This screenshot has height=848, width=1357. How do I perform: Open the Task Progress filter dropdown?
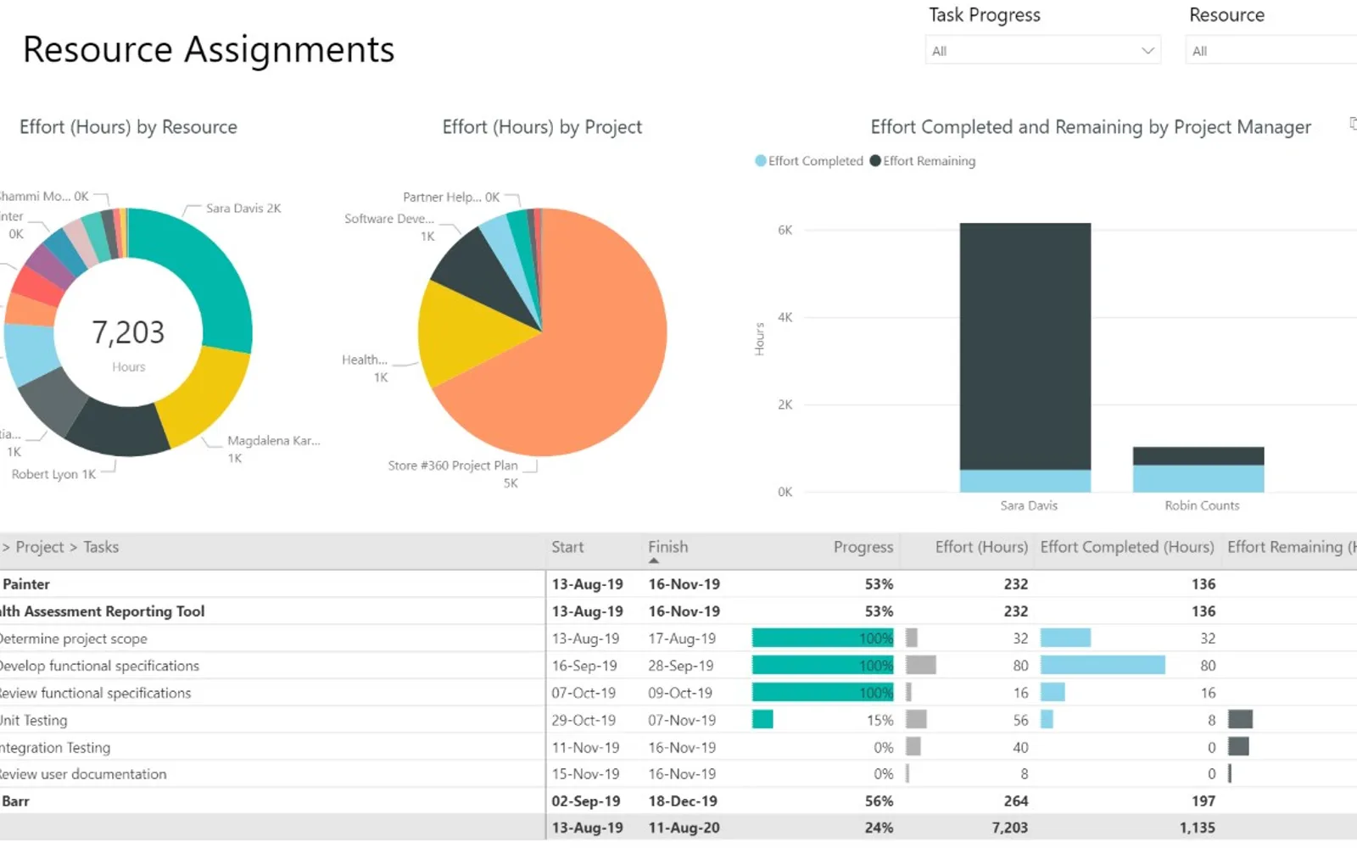[x=1042, y=51]
